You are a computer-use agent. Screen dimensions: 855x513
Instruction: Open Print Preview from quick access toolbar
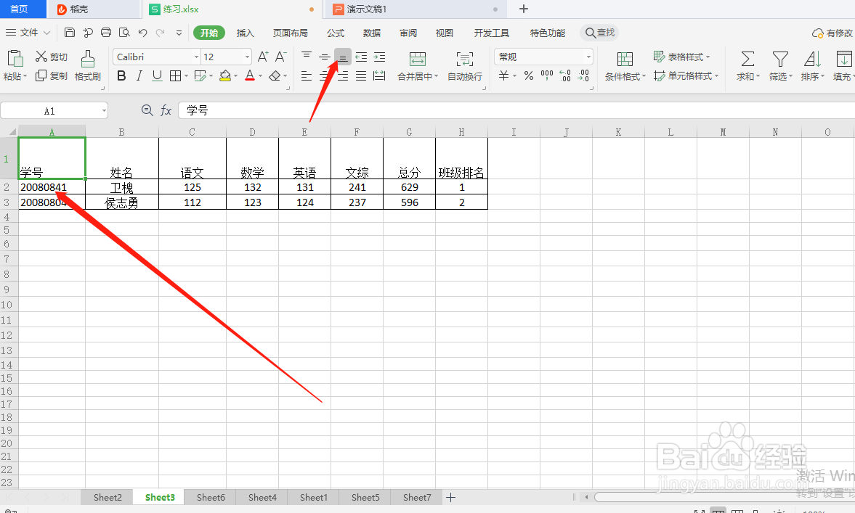(124, 33)
